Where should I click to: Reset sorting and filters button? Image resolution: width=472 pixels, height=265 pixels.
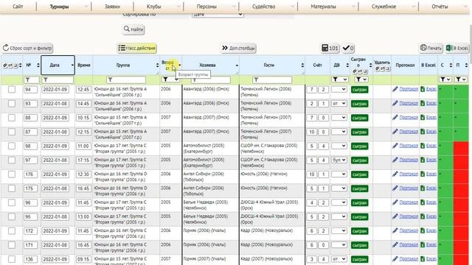27,48
